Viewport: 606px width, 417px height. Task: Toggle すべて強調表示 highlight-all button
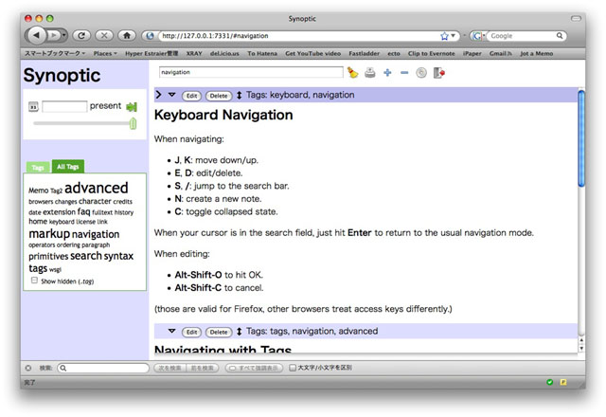(x=254, y=368)
